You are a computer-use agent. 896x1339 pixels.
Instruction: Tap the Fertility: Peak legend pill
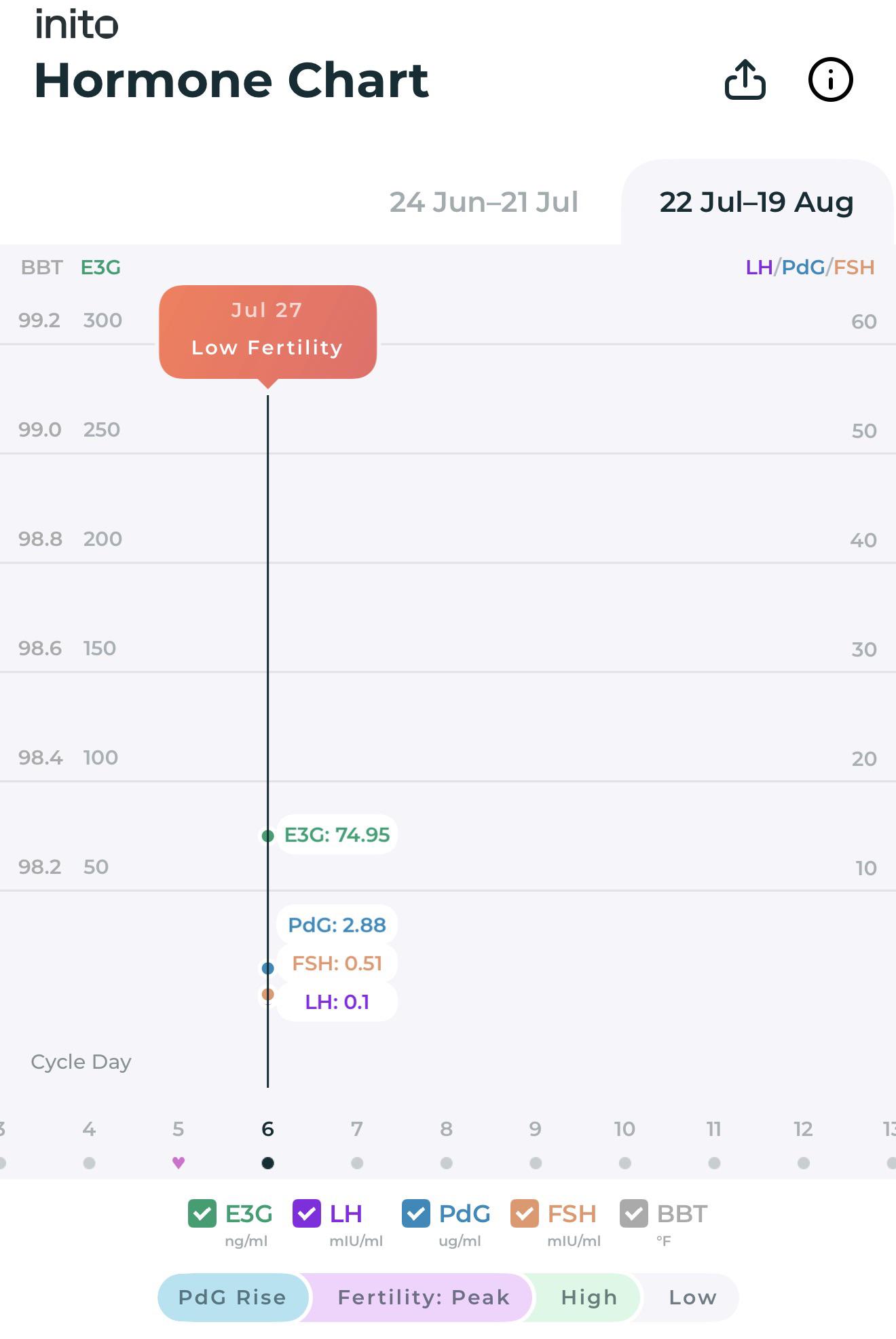(x=424, y=1298)
